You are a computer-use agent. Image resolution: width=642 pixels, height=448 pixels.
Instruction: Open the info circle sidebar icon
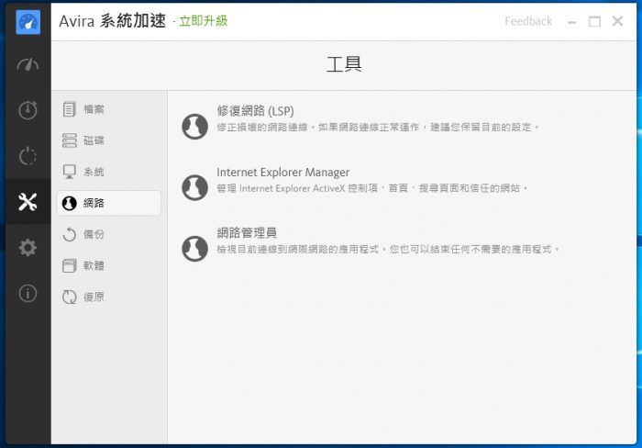(28, 294)
